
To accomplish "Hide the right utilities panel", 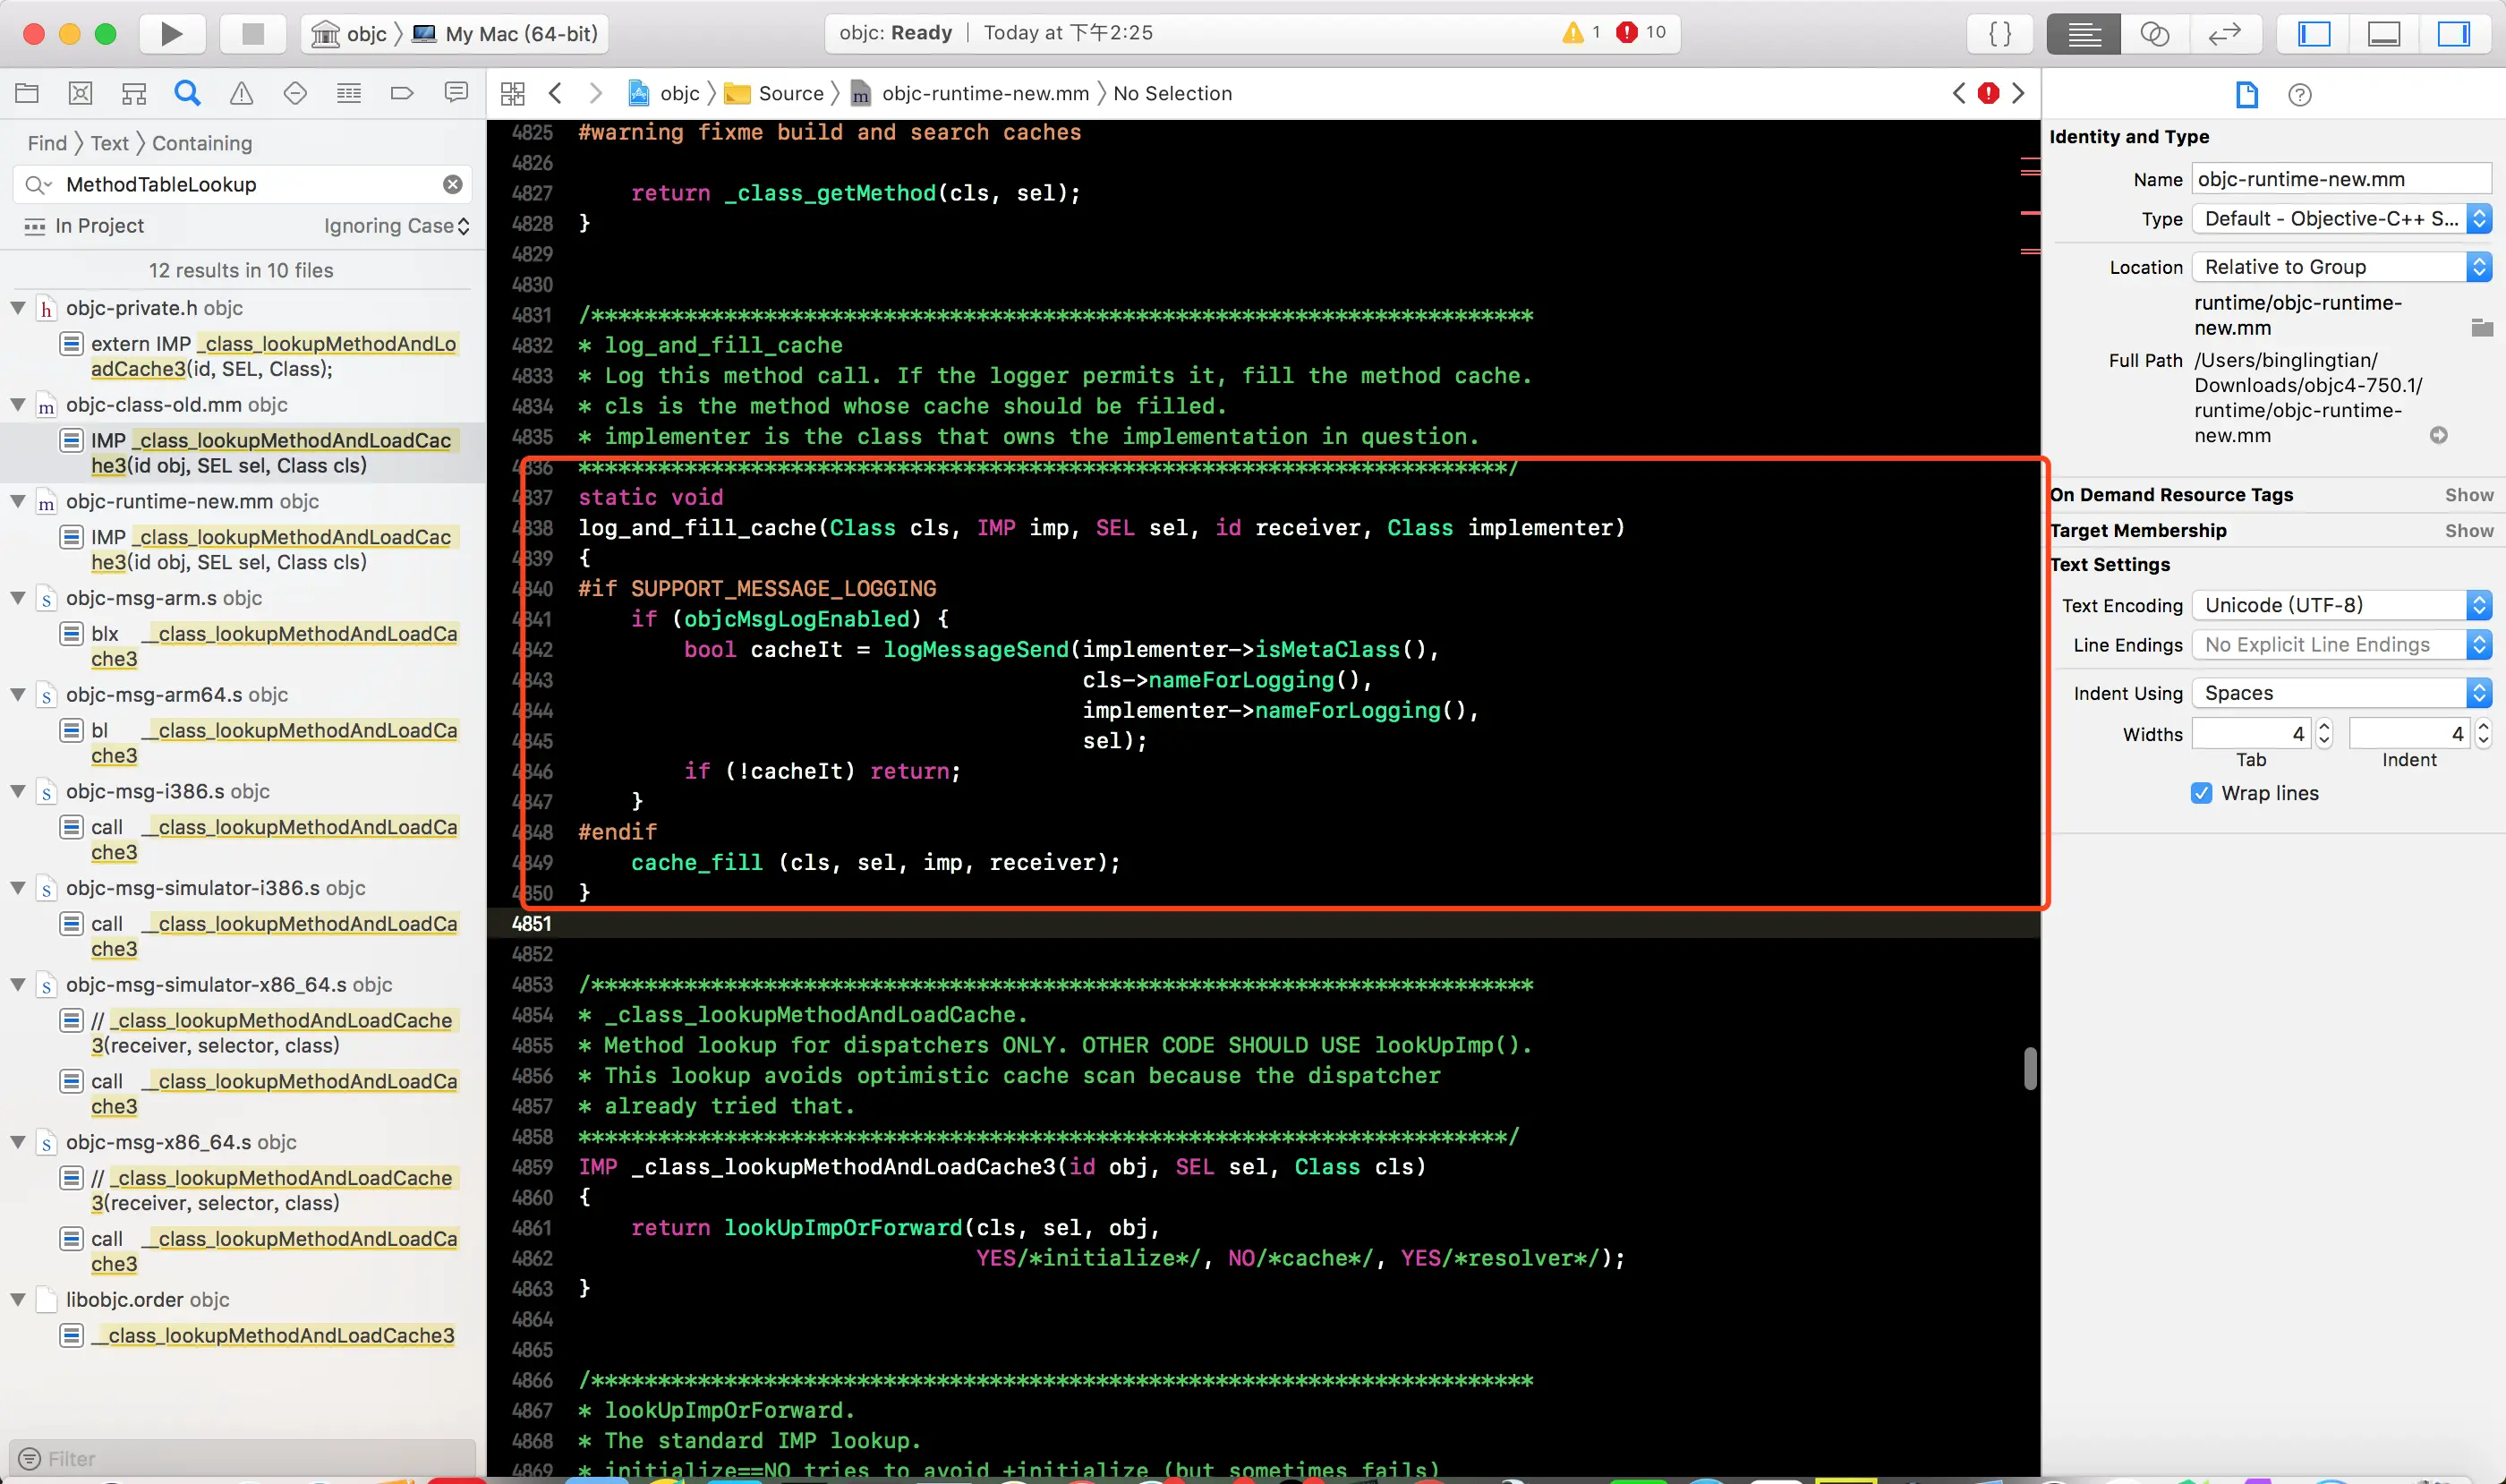I will tap(2454, 33).
